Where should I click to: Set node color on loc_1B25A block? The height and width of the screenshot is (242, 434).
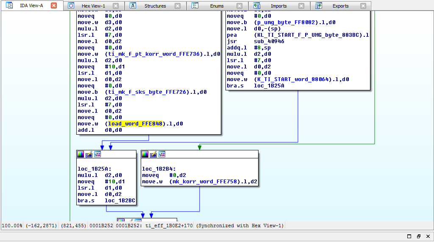tap(81, 154)
